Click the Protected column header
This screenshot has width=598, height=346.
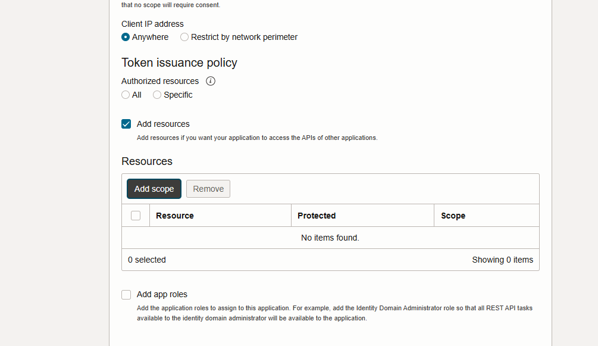(317, 216)
